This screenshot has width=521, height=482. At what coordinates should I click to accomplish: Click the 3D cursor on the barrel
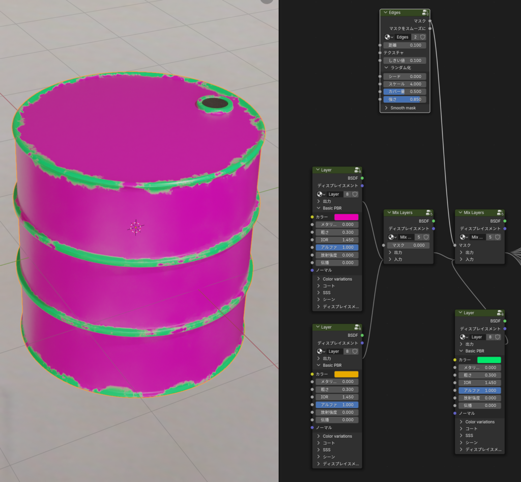tap(136, 227)
